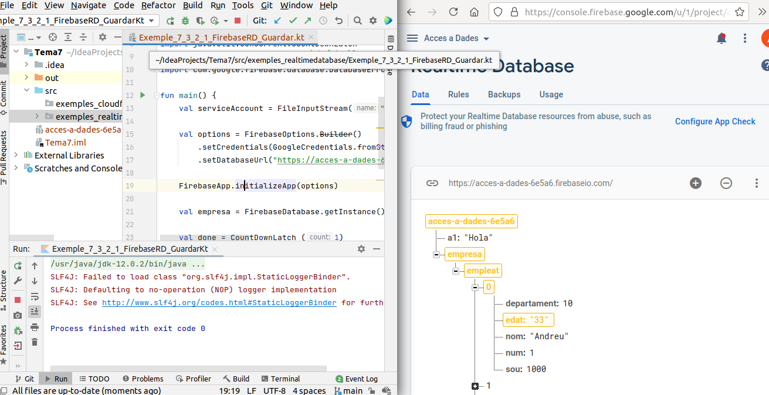769x395 pixels.
Task: Switch to the Rules tab in Firebase
Action: (x=458, y=94)
